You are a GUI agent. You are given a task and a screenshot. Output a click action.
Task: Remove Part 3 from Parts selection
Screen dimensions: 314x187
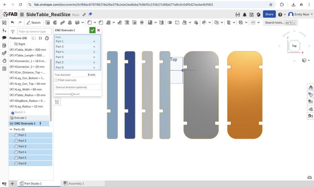click(94, 47)
